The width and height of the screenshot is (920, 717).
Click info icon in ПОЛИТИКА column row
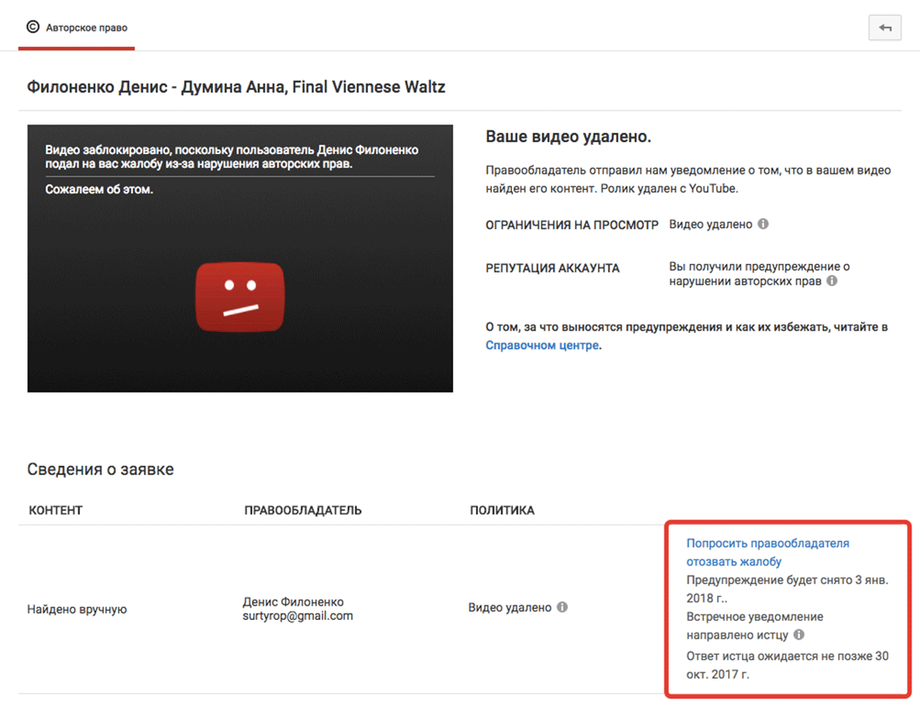(562, 606)
